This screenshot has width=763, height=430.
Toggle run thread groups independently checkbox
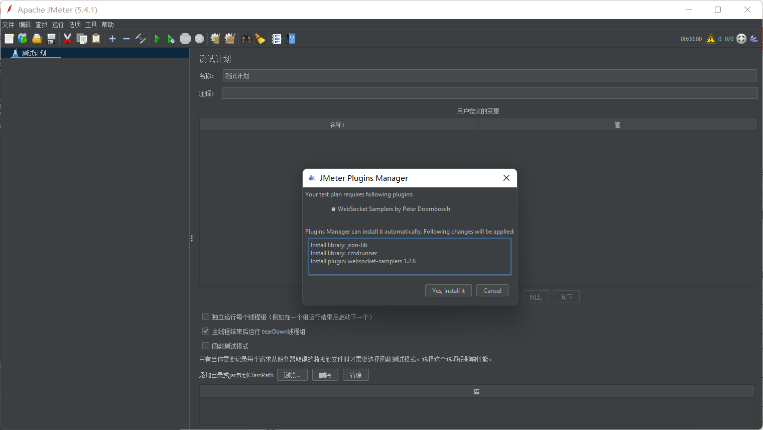point(206,316)
